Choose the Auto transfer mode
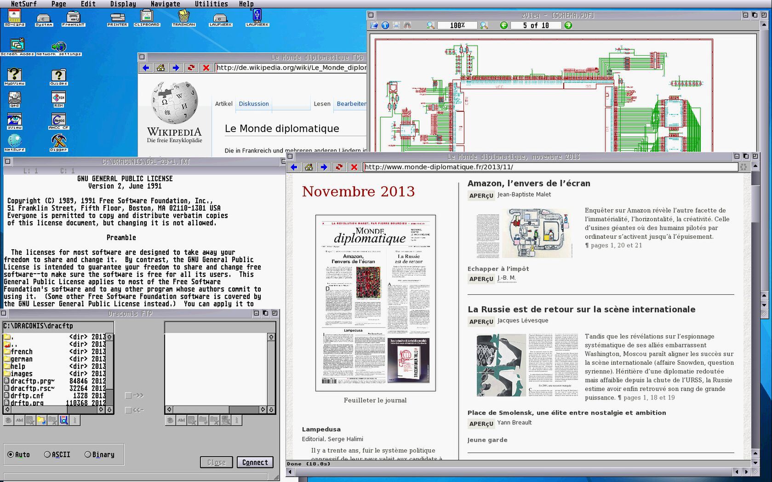 point(11,454)
